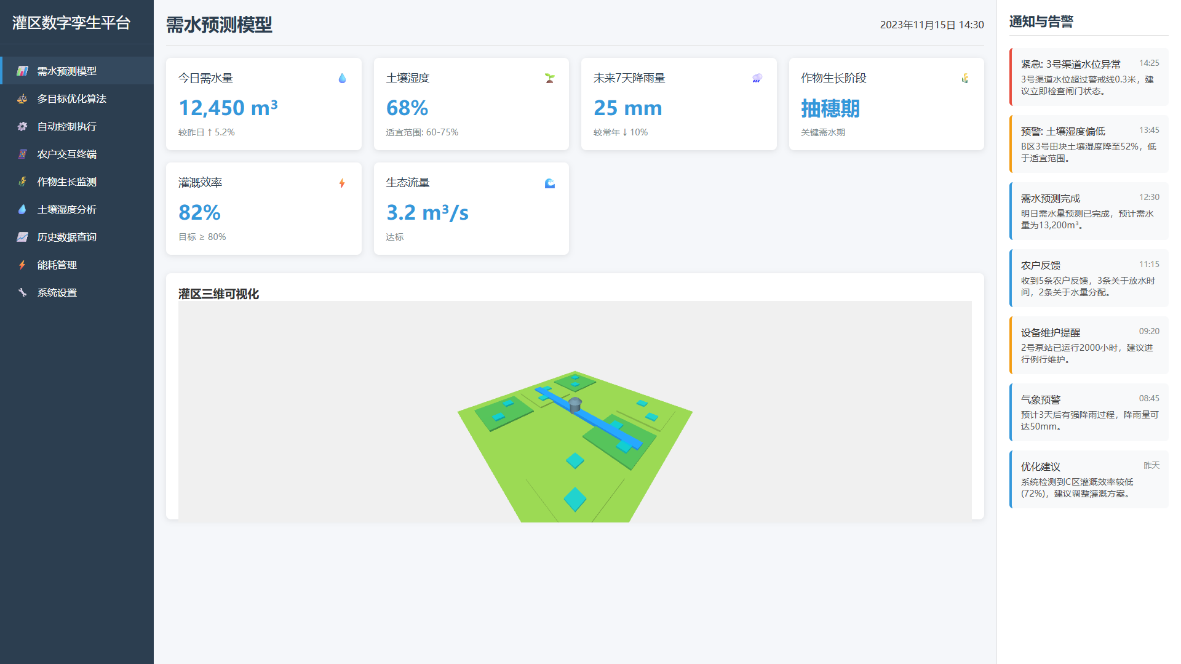Select 农户交互终端 menu item
Viewport: 1181px width, 664px height.
coord(66,154)
